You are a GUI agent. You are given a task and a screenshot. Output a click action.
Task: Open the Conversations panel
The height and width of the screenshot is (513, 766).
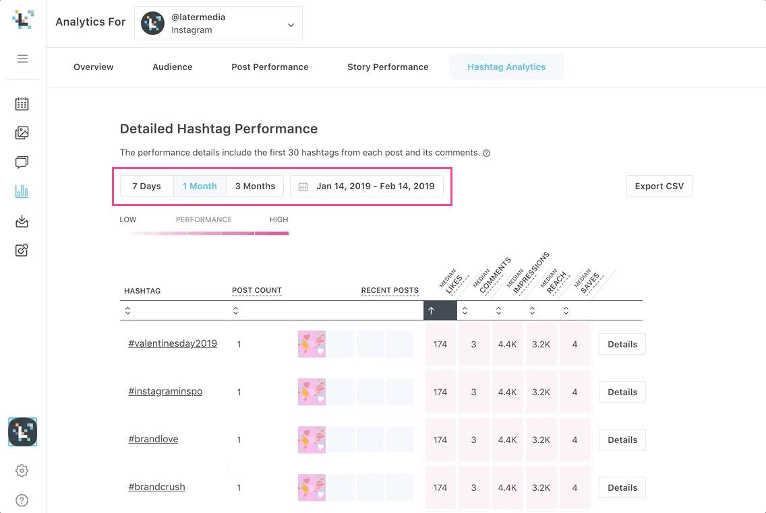tap(22, 162)
